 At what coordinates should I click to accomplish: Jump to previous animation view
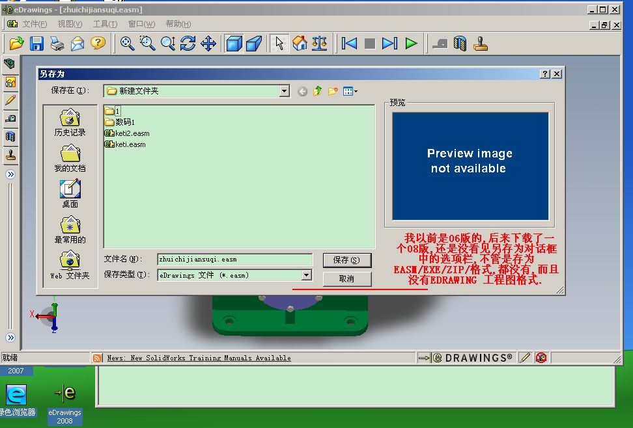(349, 43)
